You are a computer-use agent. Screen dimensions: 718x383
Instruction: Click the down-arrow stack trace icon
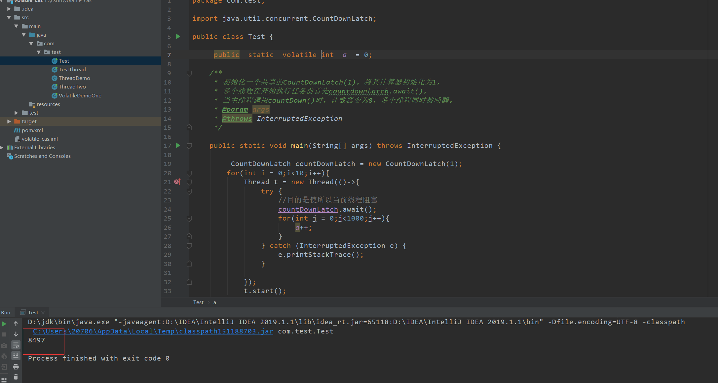coord(16,334)
